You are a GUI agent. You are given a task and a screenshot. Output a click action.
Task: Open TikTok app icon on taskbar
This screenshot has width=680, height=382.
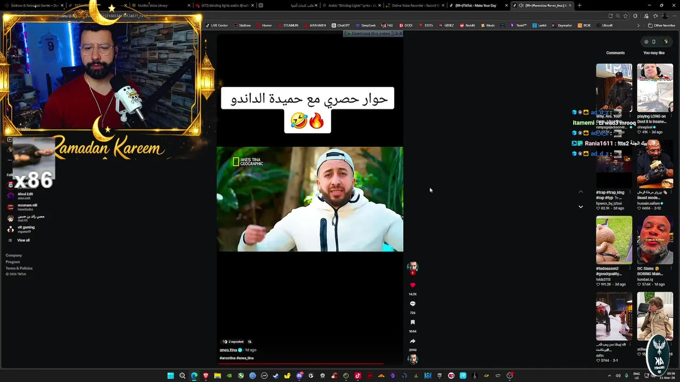click(x=358, y=376)
